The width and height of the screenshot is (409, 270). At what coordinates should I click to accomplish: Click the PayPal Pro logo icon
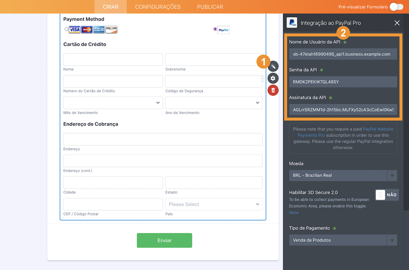292,23
